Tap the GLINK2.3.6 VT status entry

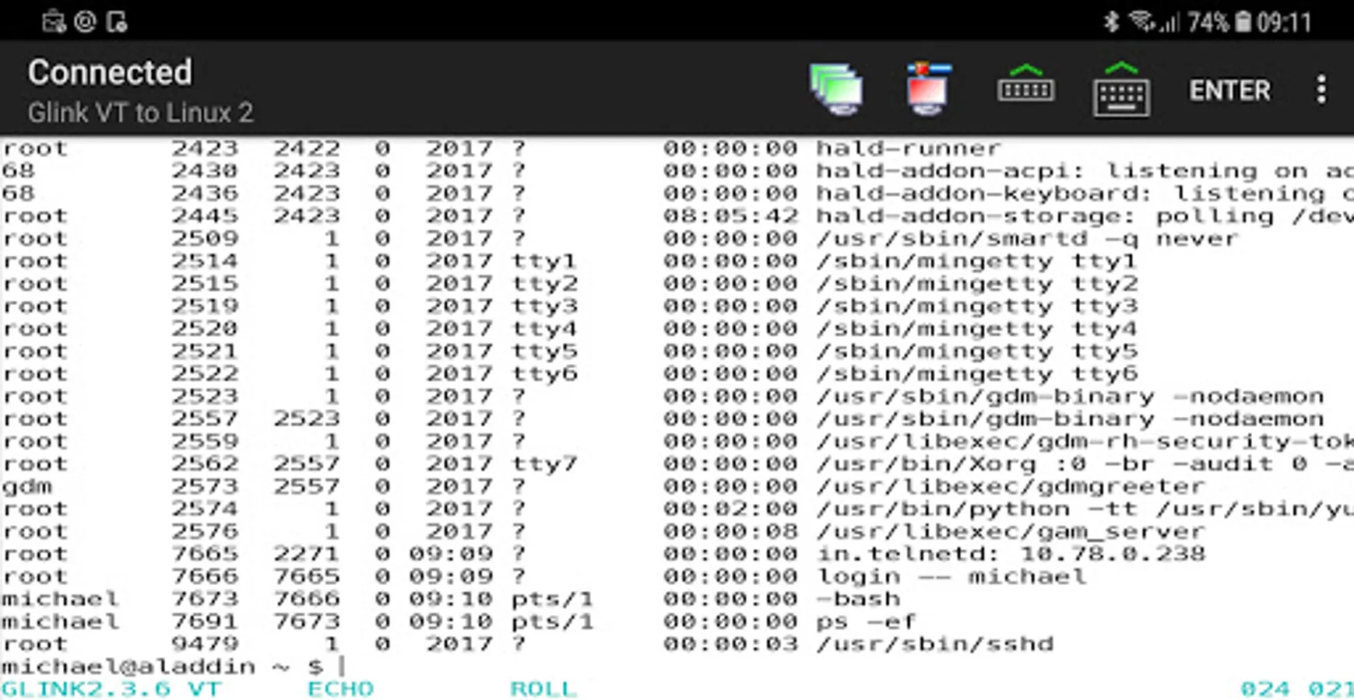pyautogui.click(x=111, y=689)
